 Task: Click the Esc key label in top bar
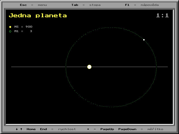[x=23, y=5]
